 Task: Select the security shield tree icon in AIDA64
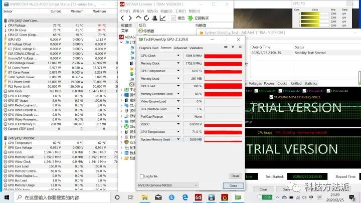tap(126, 142)
